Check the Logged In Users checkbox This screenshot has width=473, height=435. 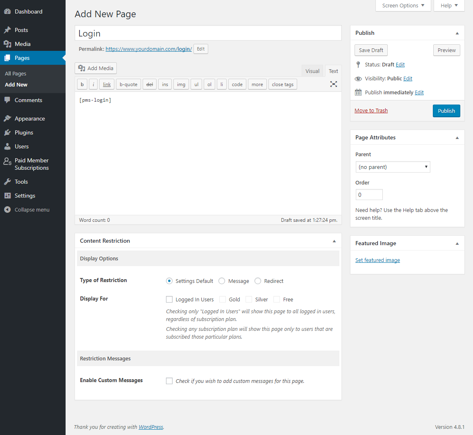(169, 299)
